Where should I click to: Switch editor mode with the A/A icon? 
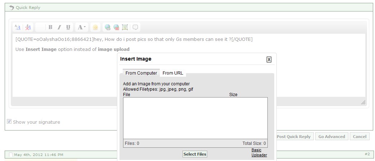tap(17, 27)
